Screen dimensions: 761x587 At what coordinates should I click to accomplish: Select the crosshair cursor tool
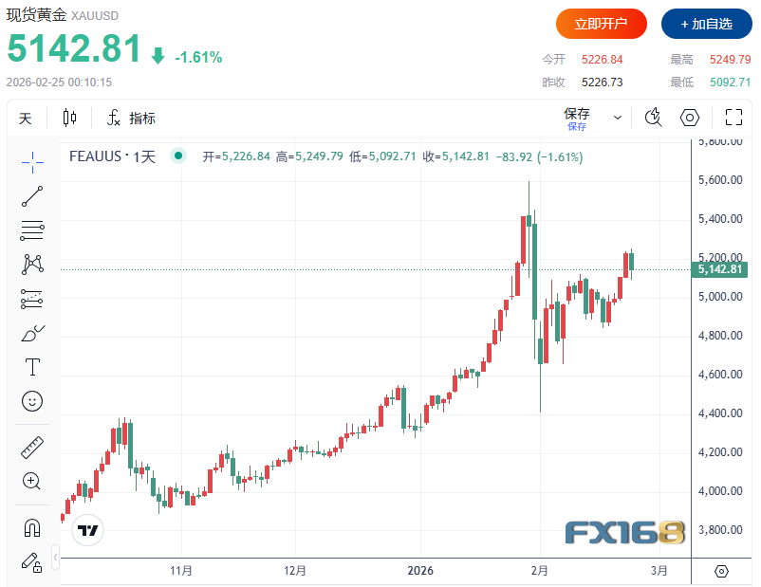[x=32, y=162]
